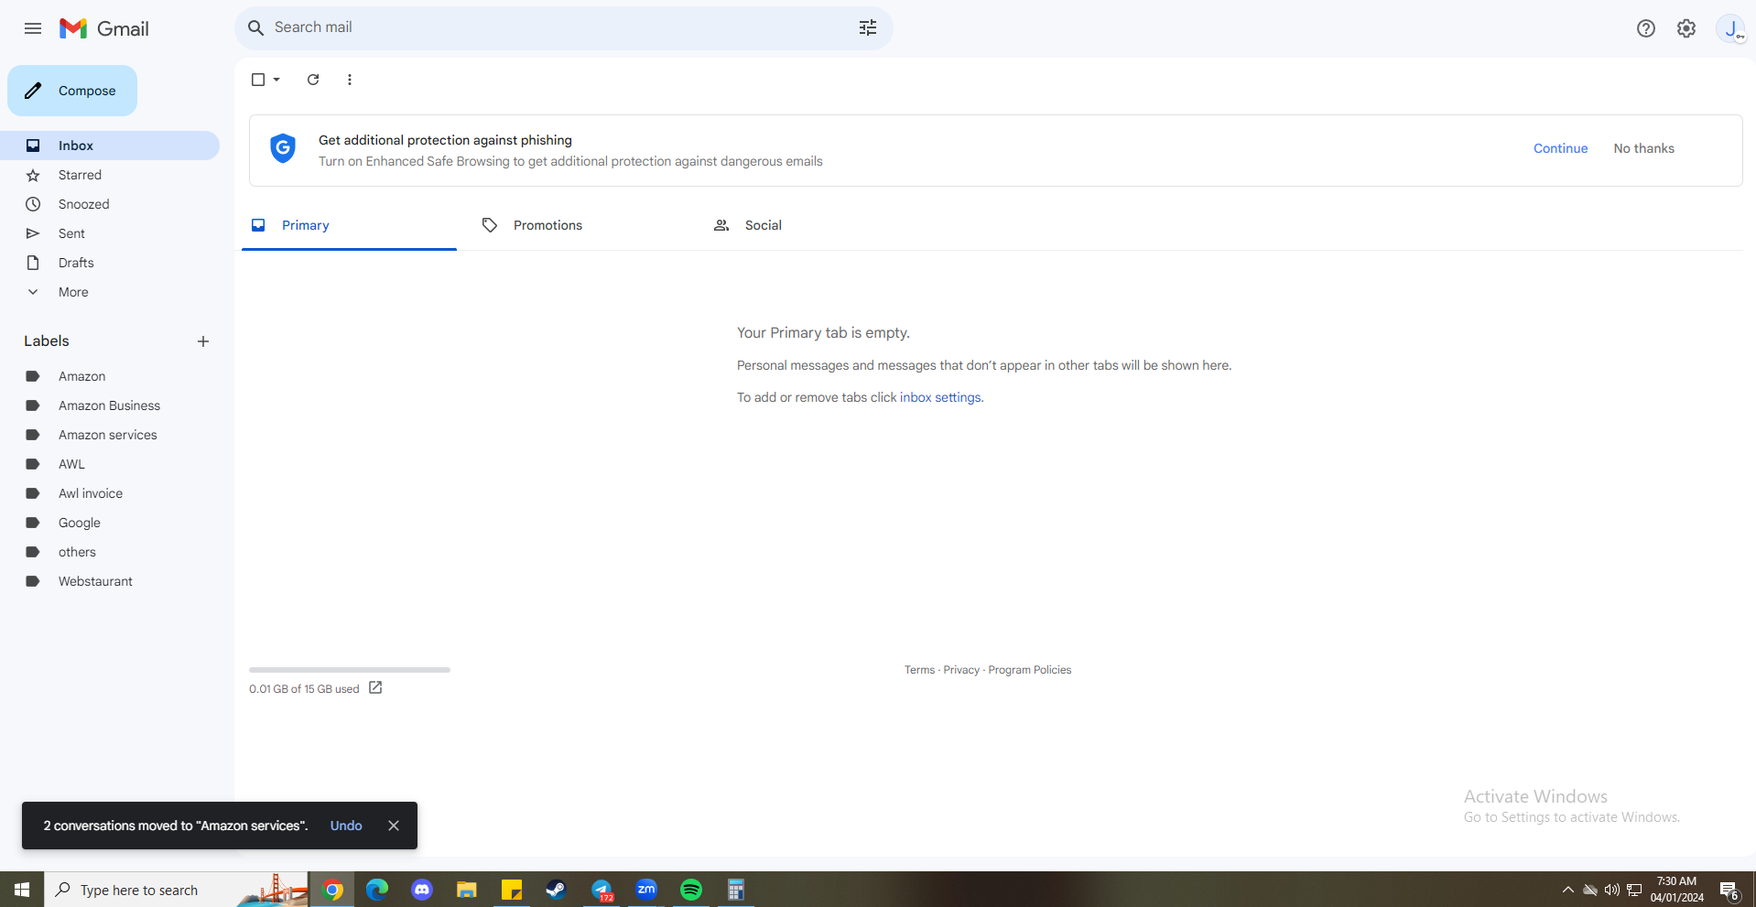This screenshot has height=907, width=1756.
Task: Refresh the inbox
Action: pyautogui.click(x=313, y=80)
